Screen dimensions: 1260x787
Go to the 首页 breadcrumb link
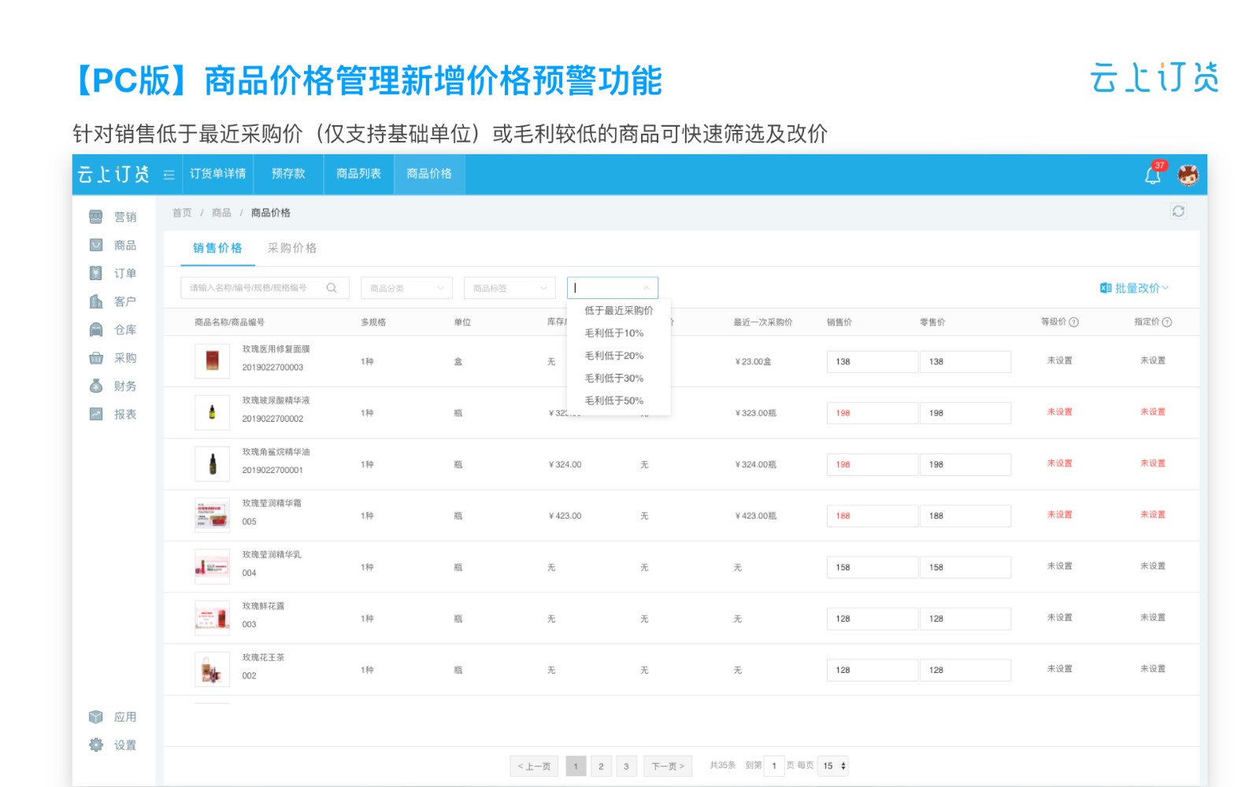(182, 212)
